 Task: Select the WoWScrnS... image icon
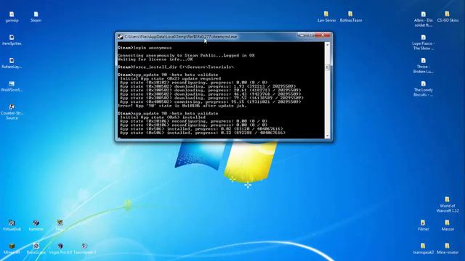12,86
